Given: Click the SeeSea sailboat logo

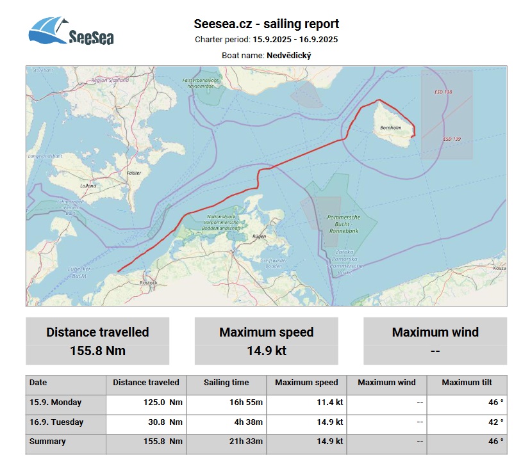Looking at the screenshot, I should [x=71, y=32].
